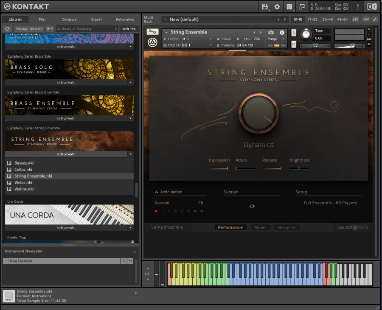The height and width of the screenshot is (310, 382).
Task: Mute the String Ensemble instrument in rack
Action: [x=294, y=45]
